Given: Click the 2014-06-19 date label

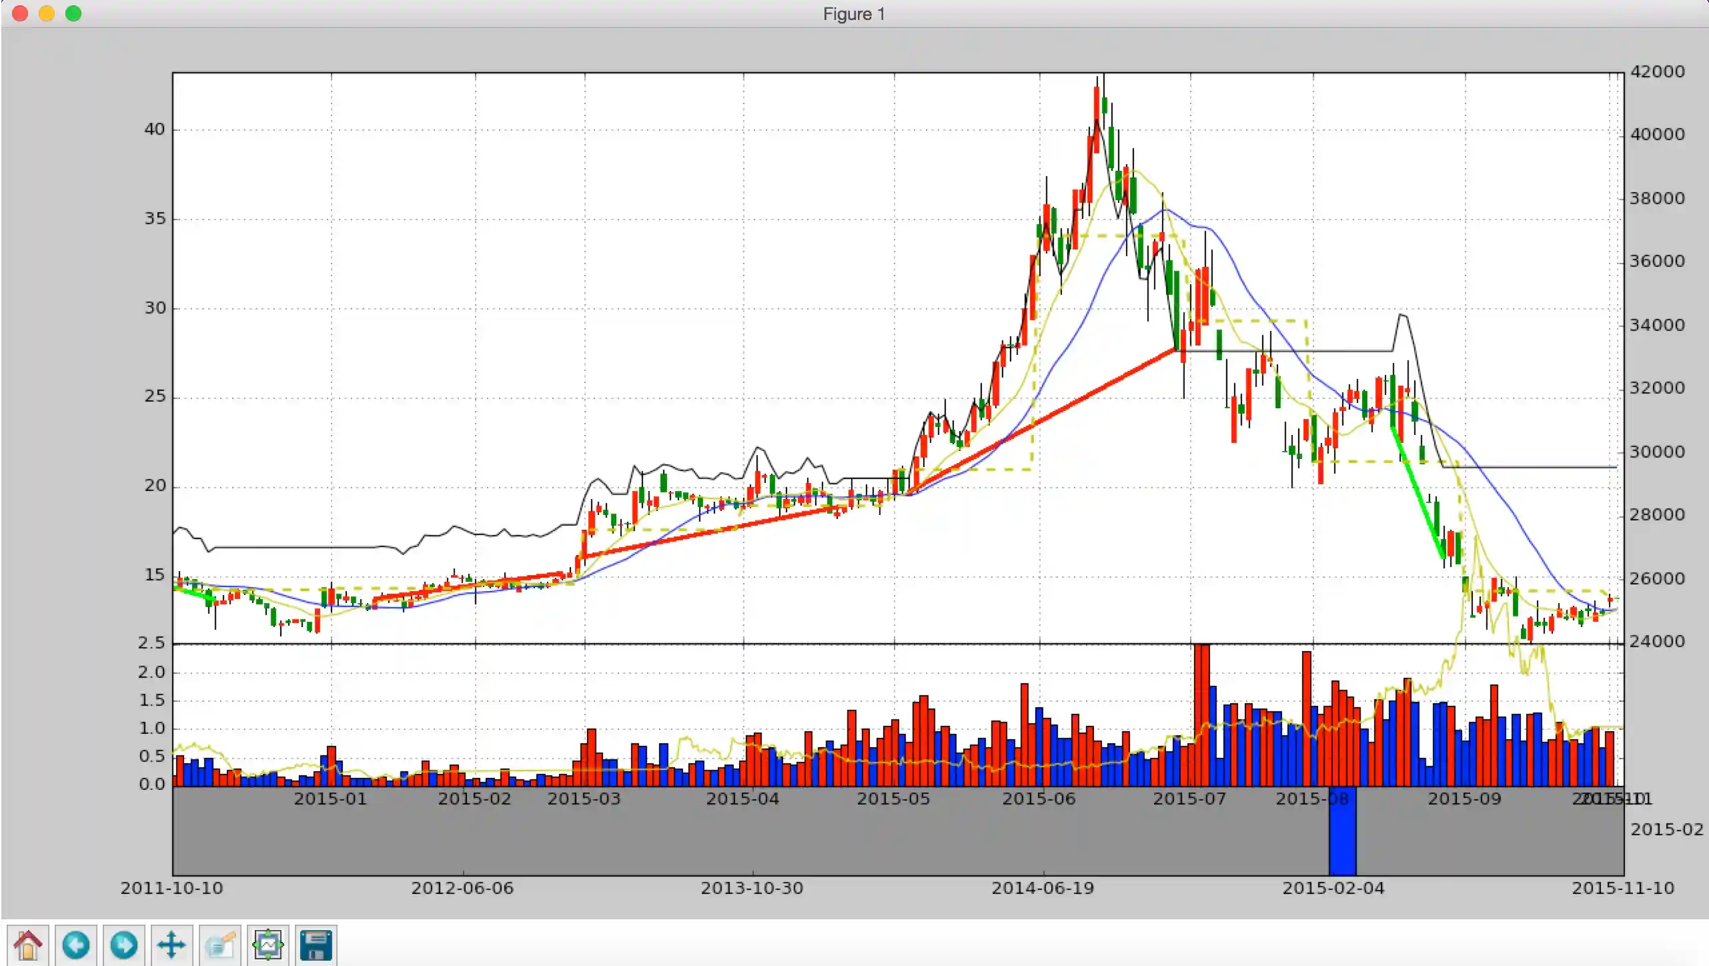Looking at the screenshot, I should 1043,888.
